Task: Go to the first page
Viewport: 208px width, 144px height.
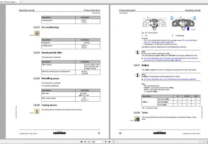Action: pyautogui.click(x=81, y=142)
